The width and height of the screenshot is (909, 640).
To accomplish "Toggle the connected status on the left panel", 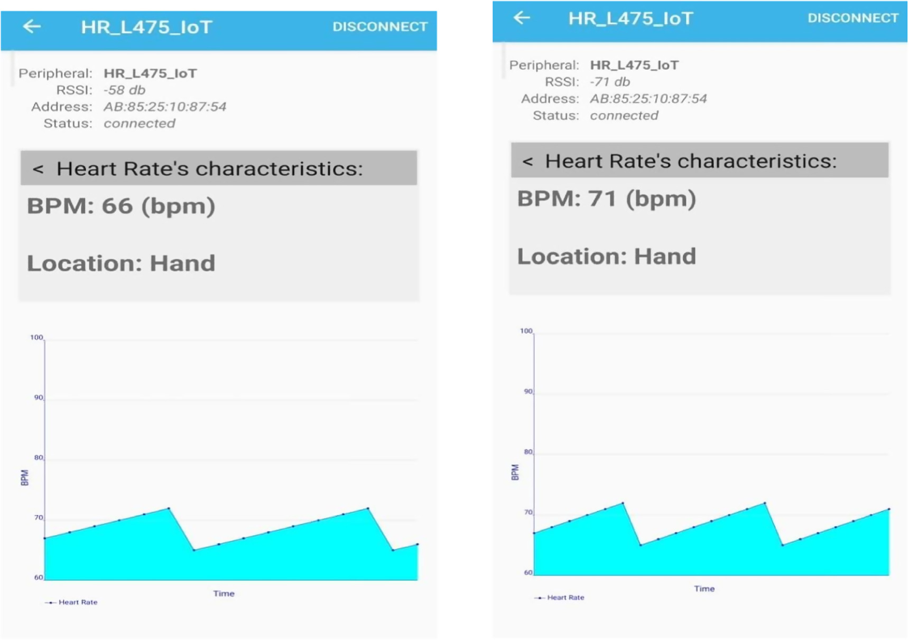I will [x=140, y=123].
